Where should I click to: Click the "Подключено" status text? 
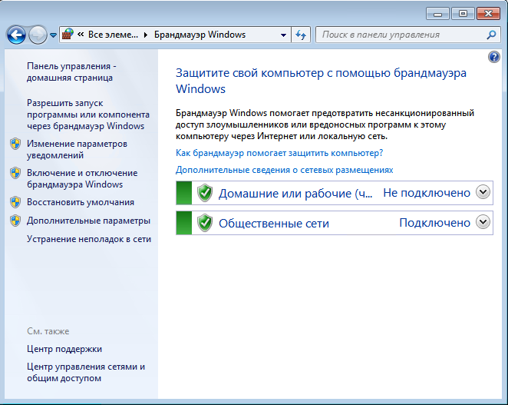pyautogui.click(x=434, y=223)
